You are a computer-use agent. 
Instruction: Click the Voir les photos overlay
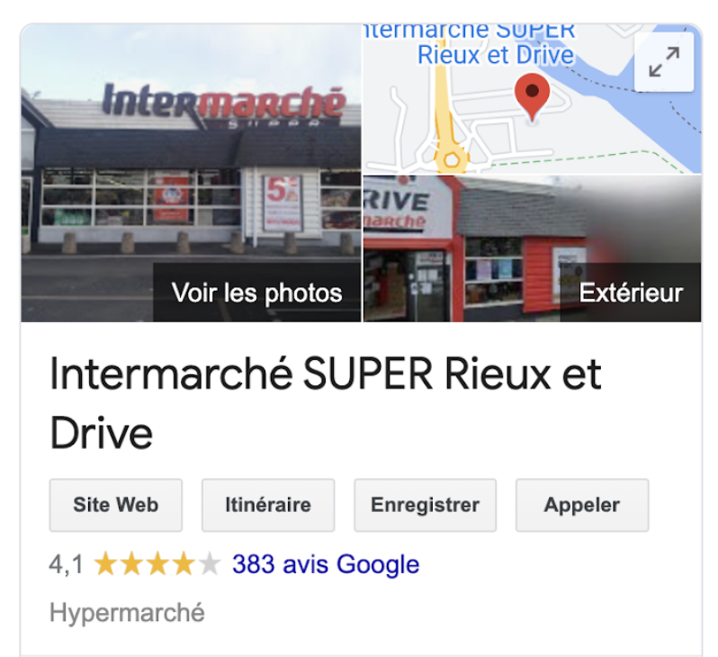click(257, 292)
